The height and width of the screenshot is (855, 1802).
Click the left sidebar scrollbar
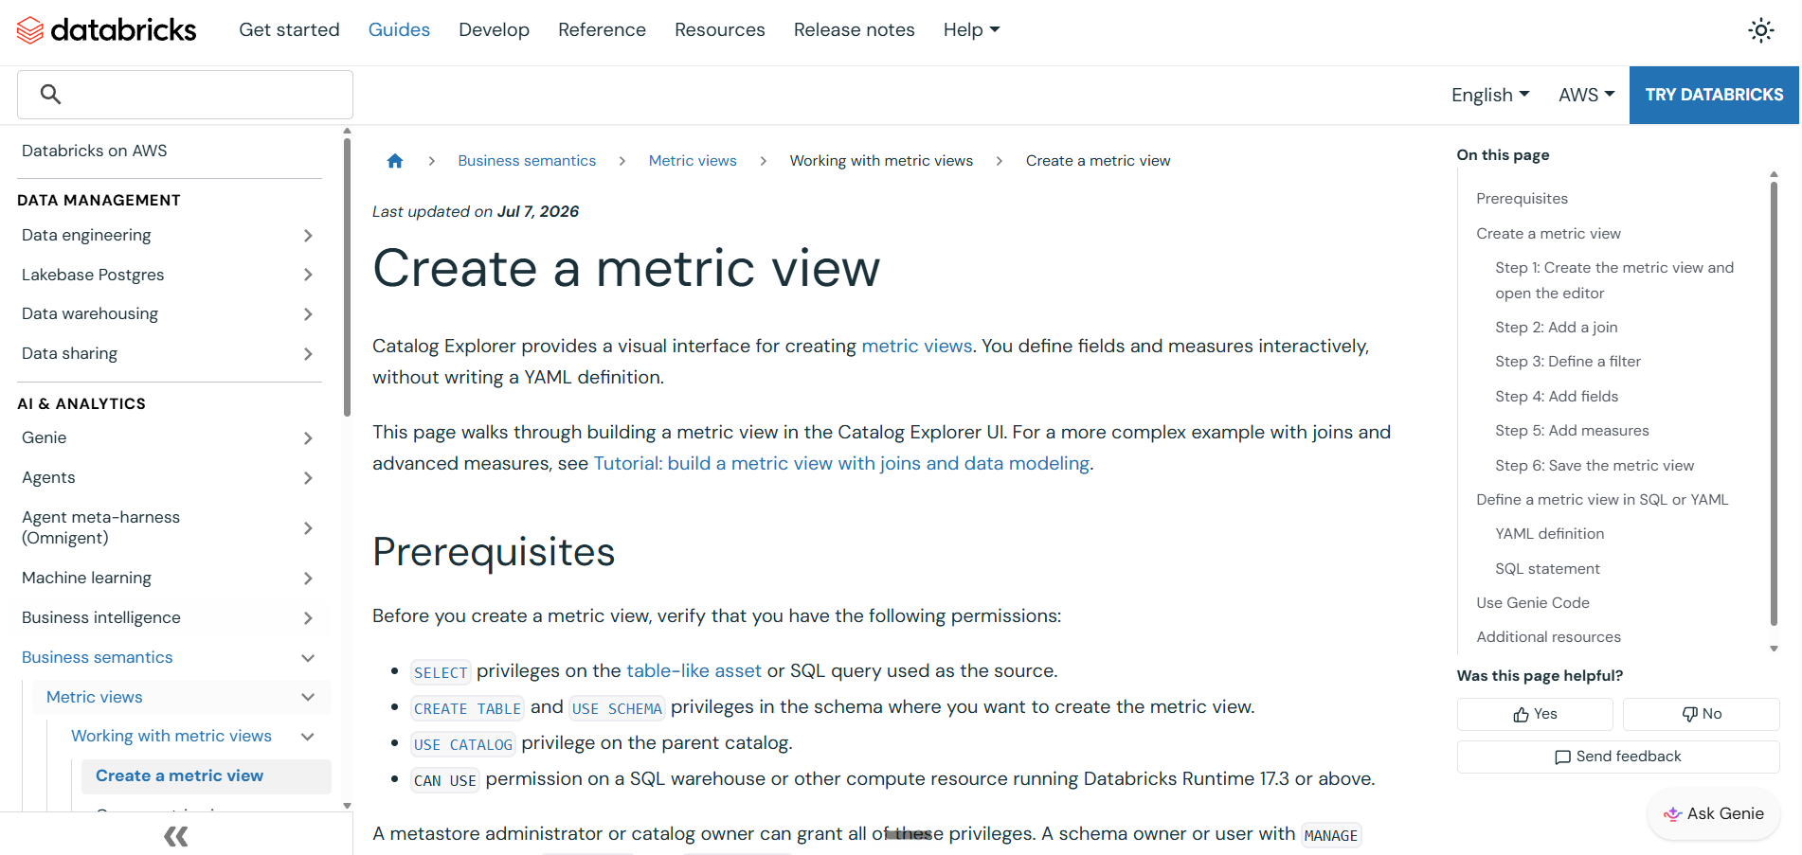point(347,277)
